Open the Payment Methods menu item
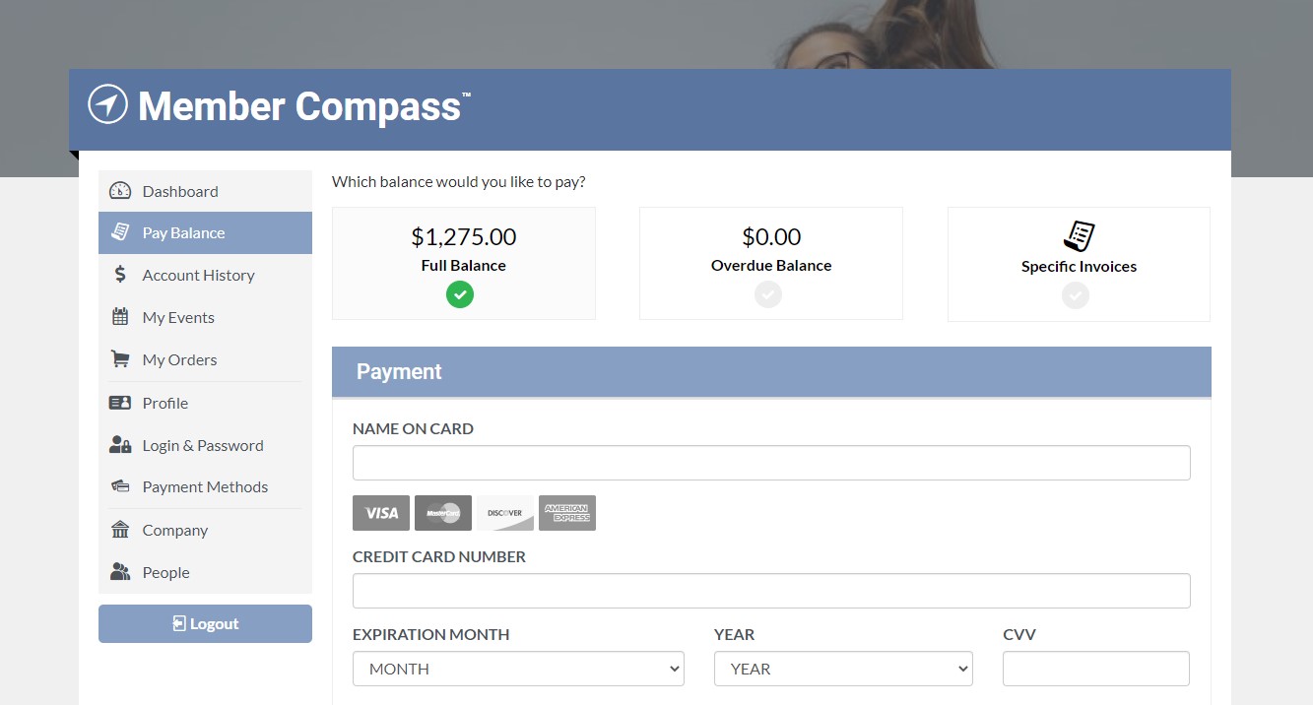The width and height of the screenshot is (1313, 705). 205,487
